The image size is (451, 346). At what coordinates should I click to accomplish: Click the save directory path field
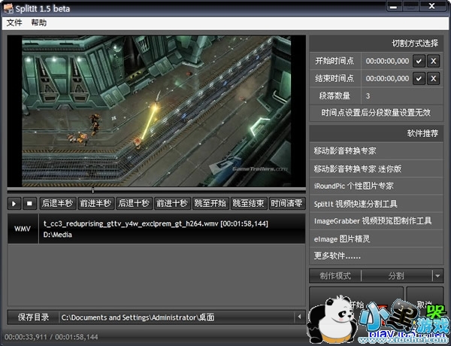pyautogui.click(x=177, y=317)
